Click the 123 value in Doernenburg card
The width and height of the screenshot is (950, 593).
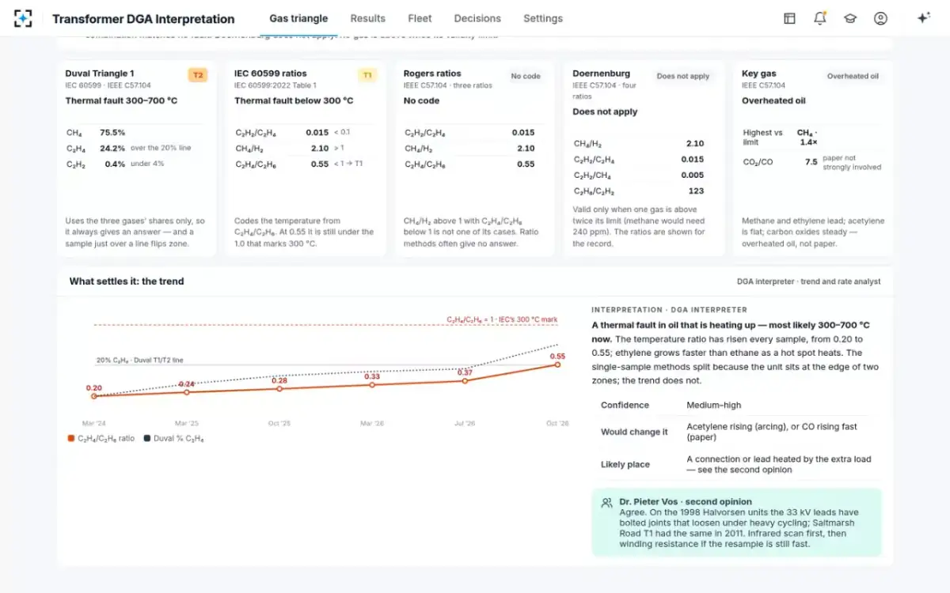coord(697,191)
